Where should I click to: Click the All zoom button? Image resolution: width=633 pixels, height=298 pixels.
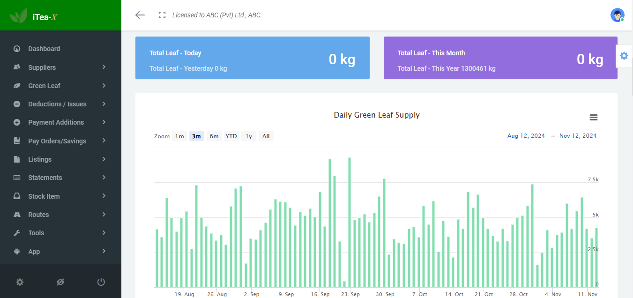pyautogui.click(x=266, y=136)
